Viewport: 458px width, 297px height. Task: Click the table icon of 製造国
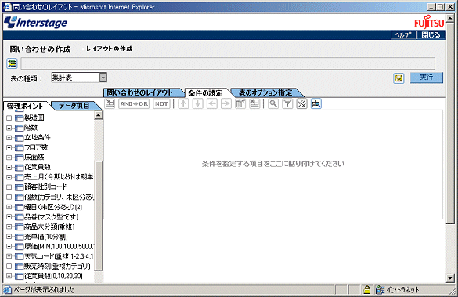tap(19, 118)
